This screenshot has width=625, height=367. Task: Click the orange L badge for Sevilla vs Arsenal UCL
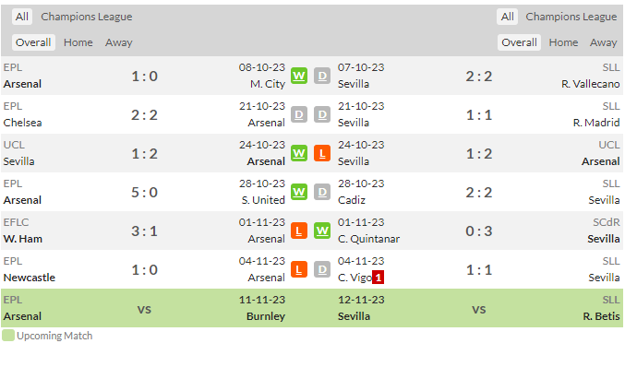[322, 153]
